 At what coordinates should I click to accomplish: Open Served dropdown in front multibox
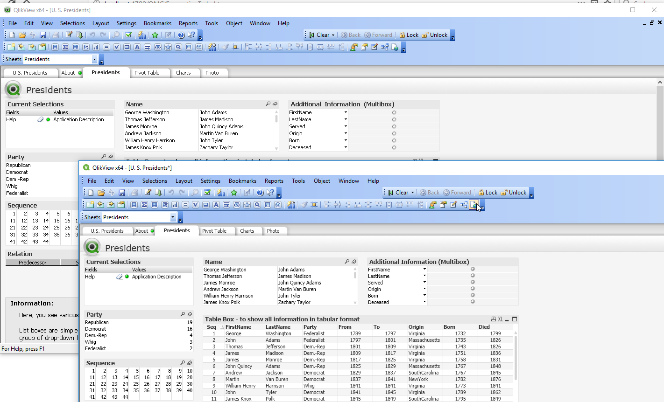point(424,282)
